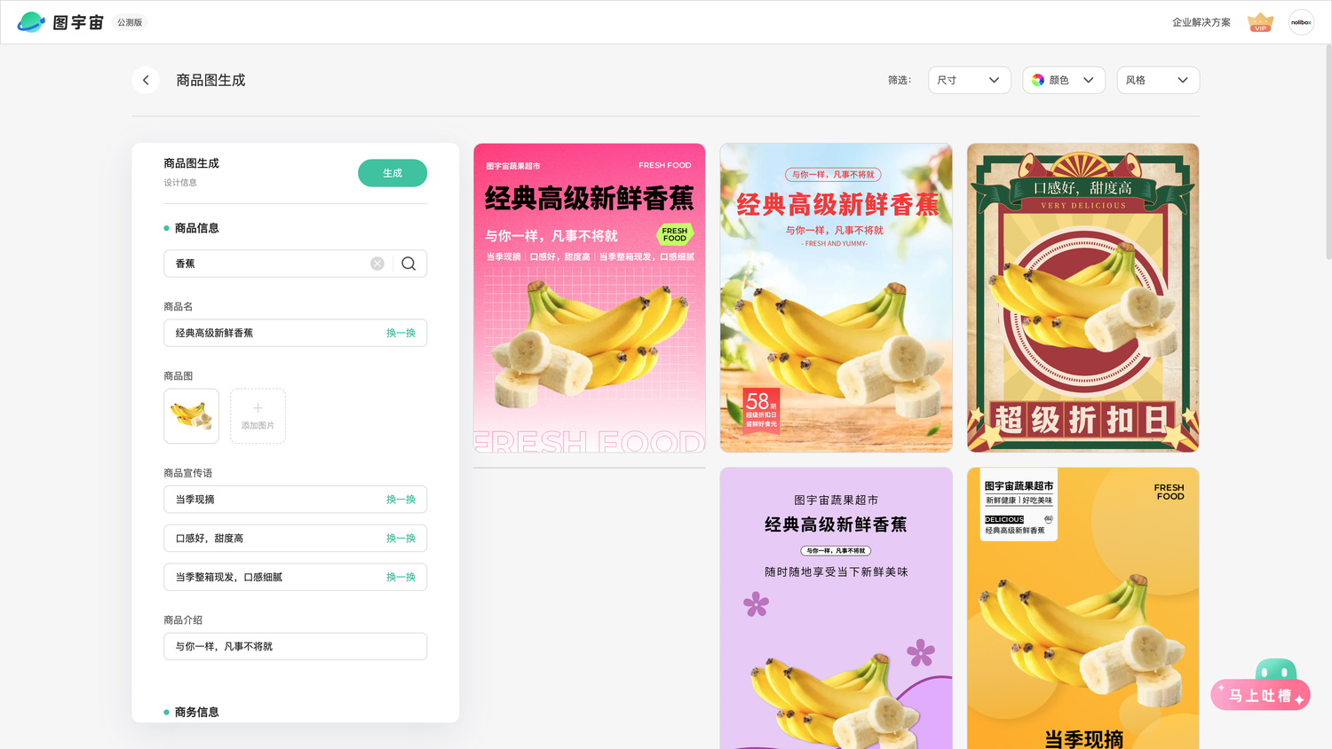Select the pink FRESH FOOD banana poster
The width and height of the screenshot is (1332, 749).
coord(590,298)
